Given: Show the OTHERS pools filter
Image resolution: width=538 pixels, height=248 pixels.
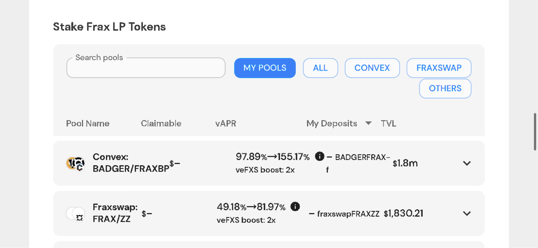Looking at the screenshot, I should click(445, 88).
